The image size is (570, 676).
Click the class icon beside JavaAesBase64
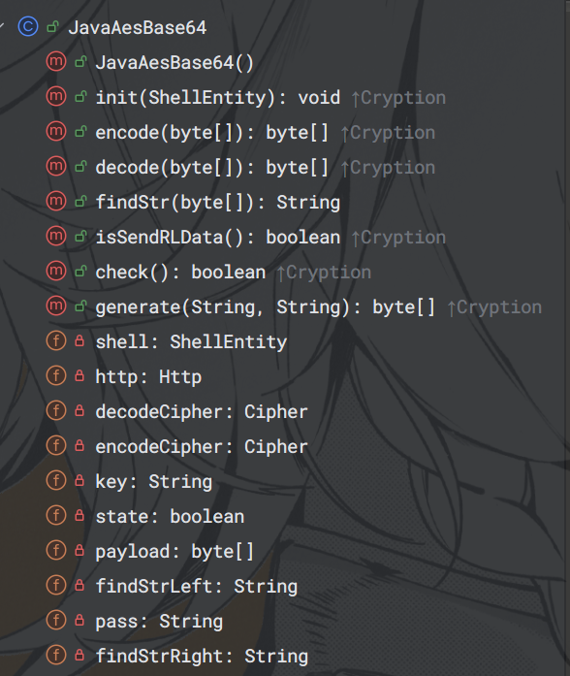tap(28, 27)
